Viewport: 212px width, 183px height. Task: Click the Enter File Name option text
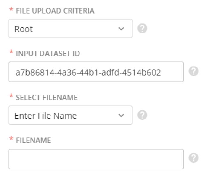click(x=46, y=116)
